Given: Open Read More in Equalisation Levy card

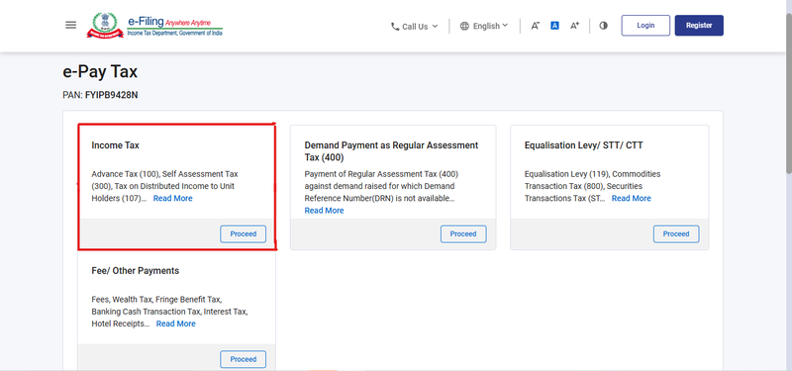Looking at the screenshot, I should pos(632,199).
